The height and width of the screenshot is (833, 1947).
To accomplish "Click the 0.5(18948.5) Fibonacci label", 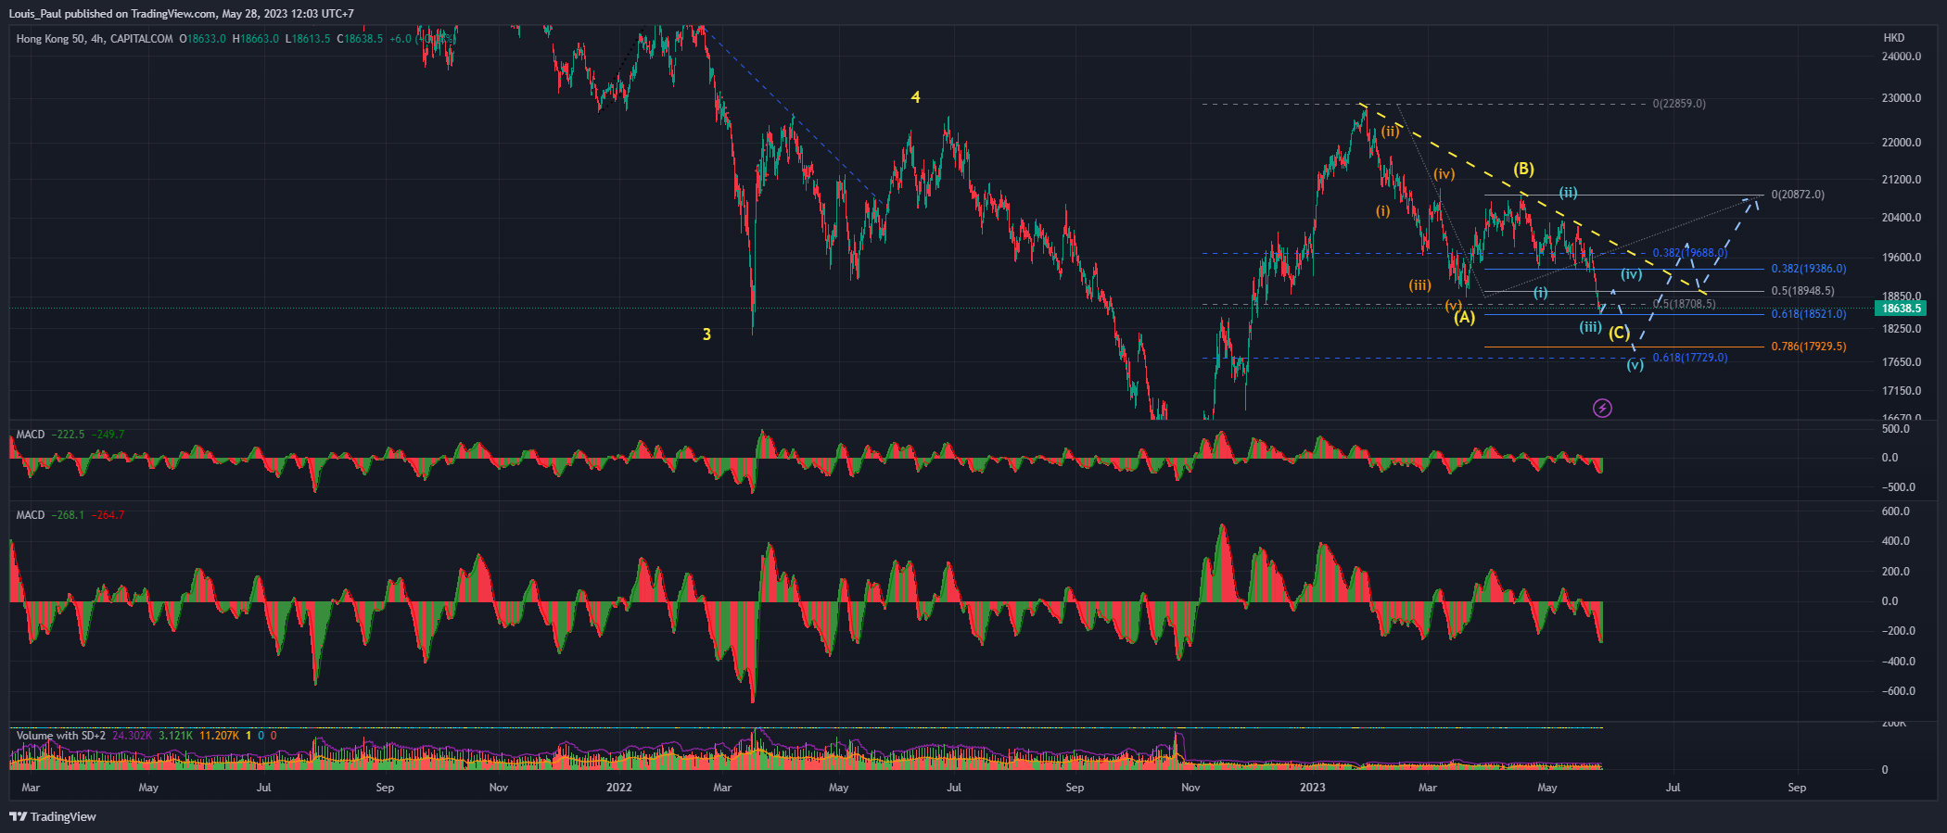I will (x=1802, y=291).
